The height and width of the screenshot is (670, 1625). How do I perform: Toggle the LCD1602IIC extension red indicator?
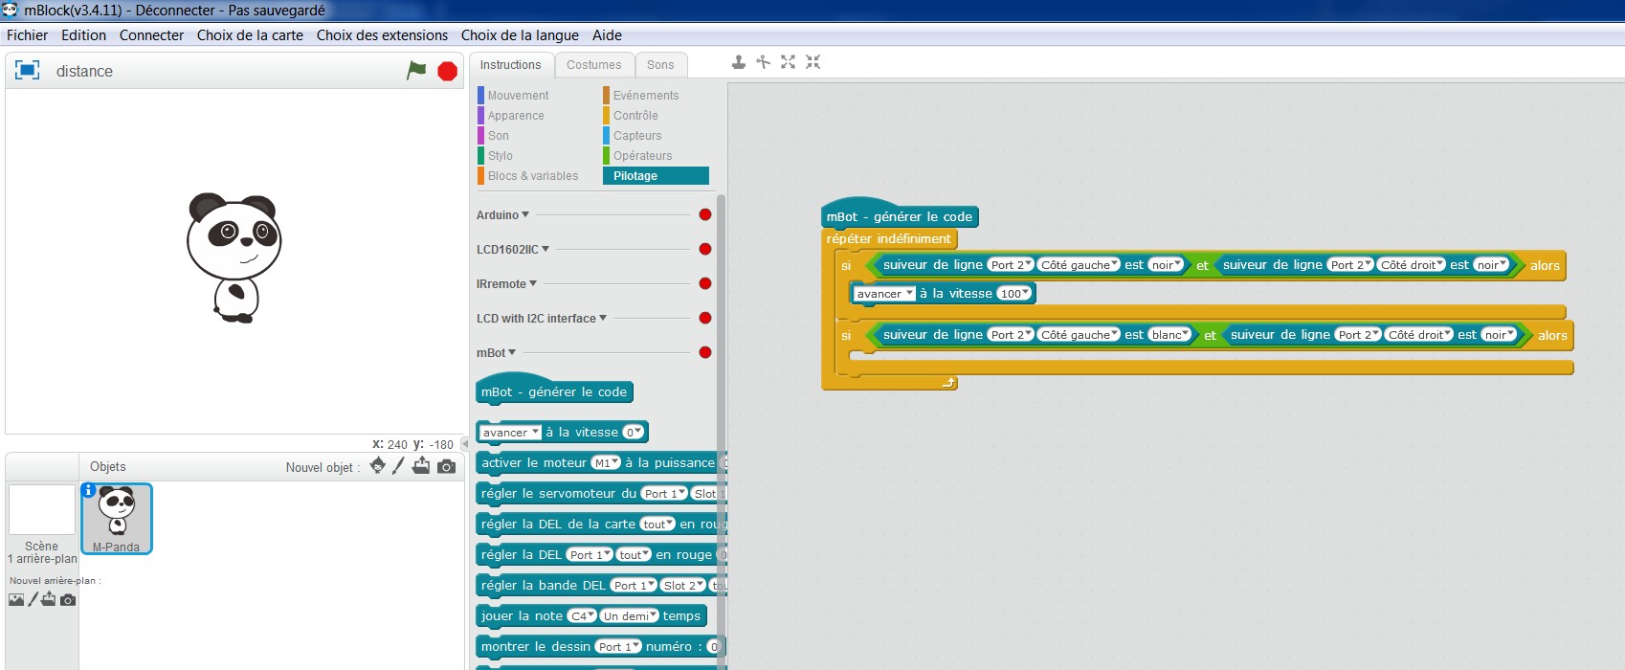coord(705,249)
